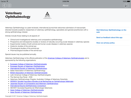Image resolution: width=131 pixels, height=98 pixels.
Task: Tap the battery indicator in status bar
Action: point(129,1)
